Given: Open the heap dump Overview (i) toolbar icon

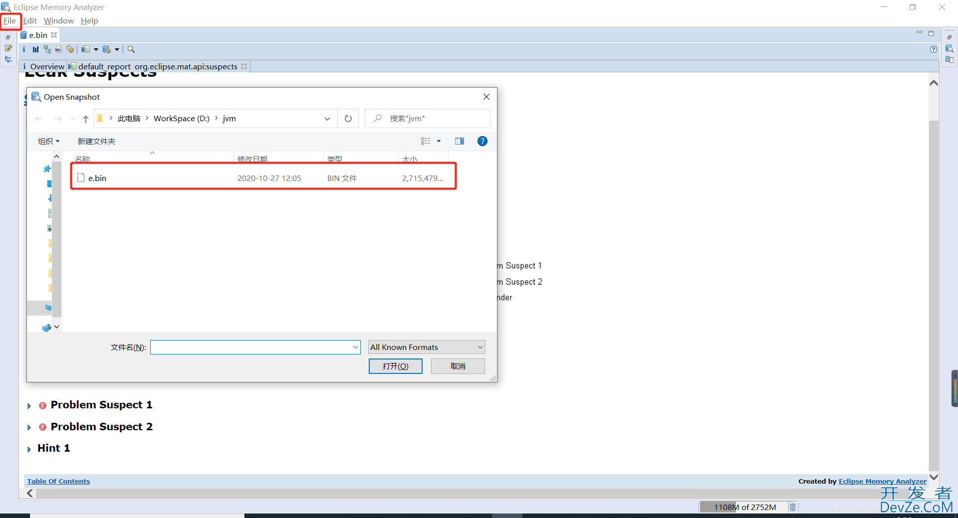Looking at the screenshot, I should [x=24, y=49].
